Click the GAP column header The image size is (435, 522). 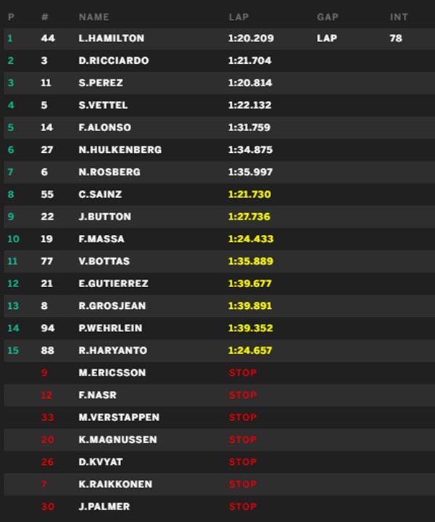point(328,17)
